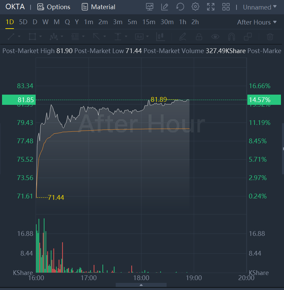Select the arrow marker drawing tool

(96, 36)
